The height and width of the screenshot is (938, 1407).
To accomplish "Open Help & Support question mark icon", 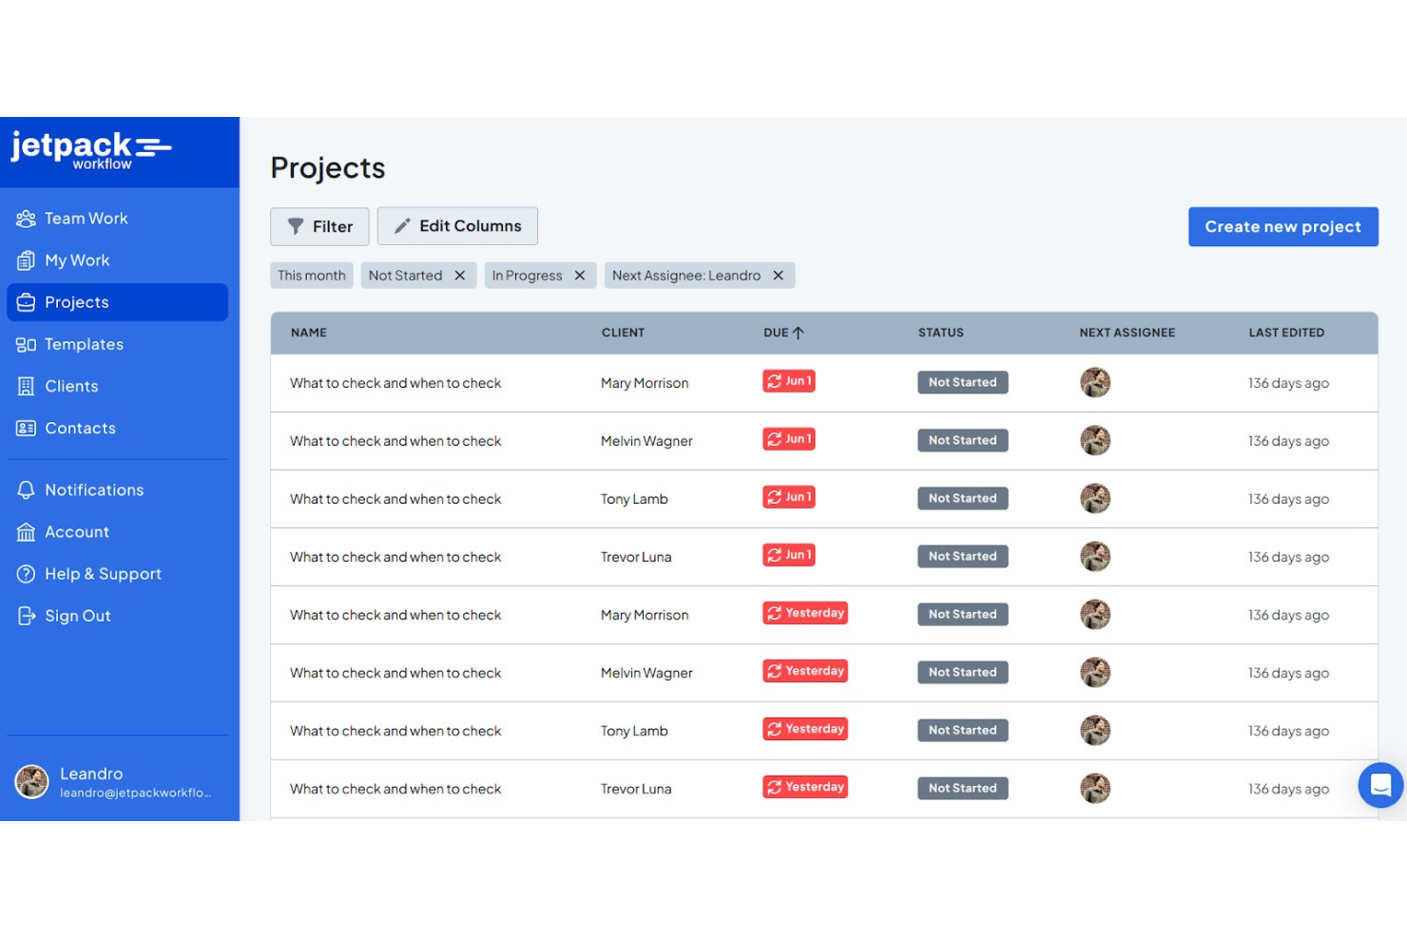I will point(27,573).
